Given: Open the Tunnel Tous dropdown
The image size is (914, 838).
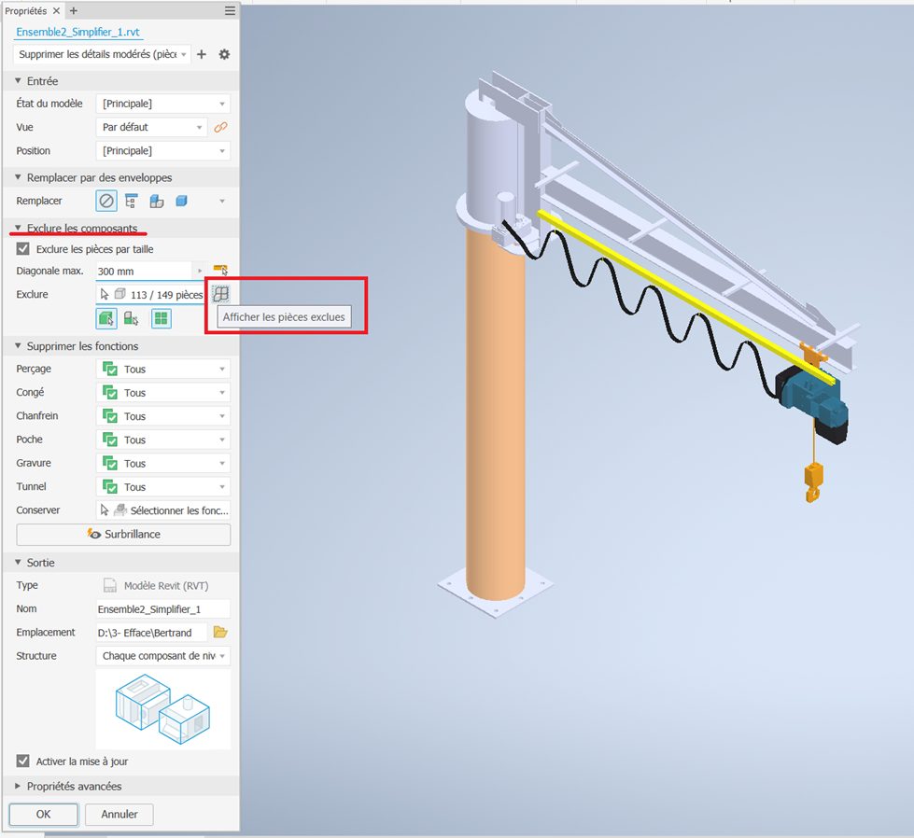Looking at the screenshot, I should click(x=162, y=486).
